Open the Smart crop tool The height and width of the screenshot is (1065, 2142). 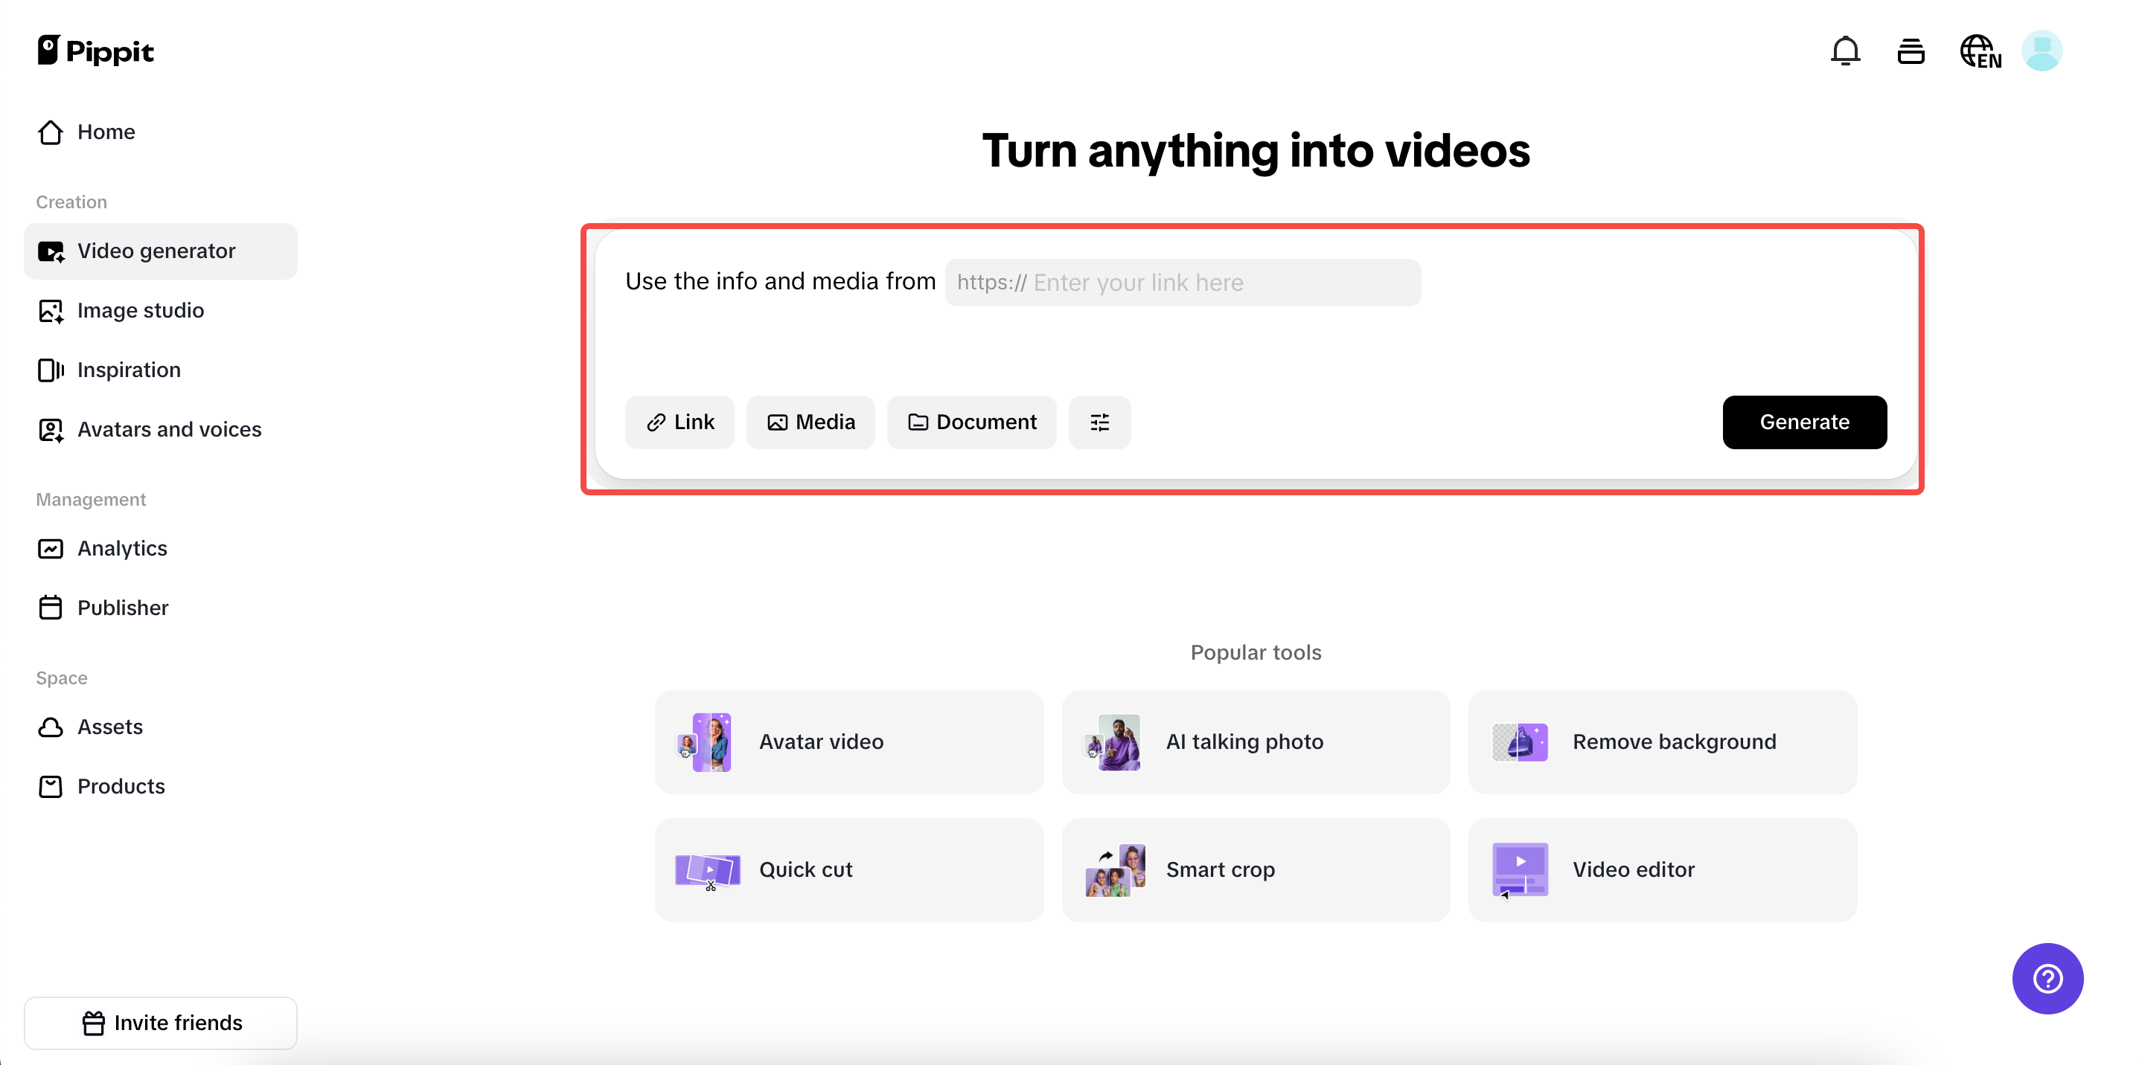click(1256, 869)
